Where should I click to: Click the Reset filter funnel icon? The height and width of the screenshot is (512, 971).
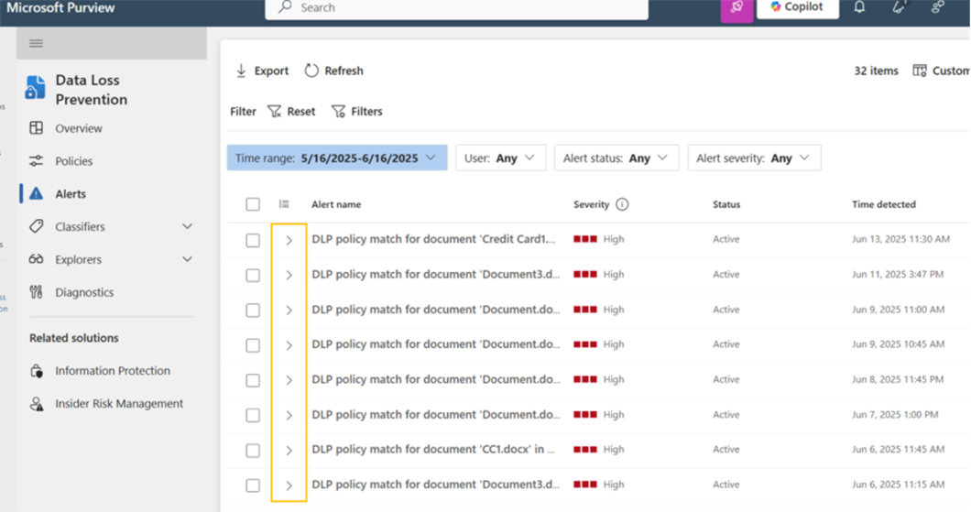click(x=274, y=112)
